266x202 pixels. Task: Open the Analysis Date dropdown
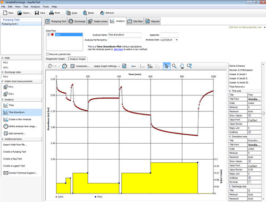tap(177, 40)
